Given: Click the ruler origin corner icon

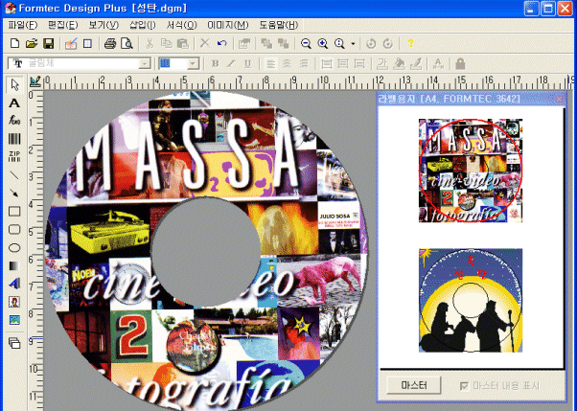Looking at the screenshot, I should pos(35,81).
